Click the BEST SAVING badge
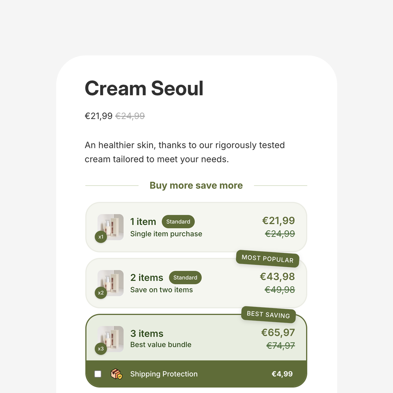Viewport: 393px width, 393px height. coord(268,314)
